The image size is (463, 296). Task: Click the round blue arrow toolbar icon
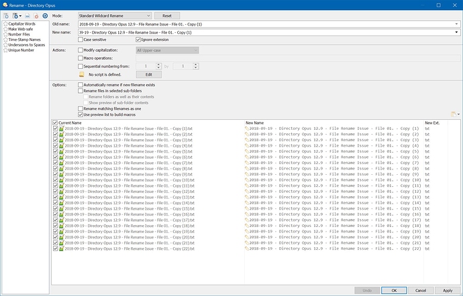pyautogui.click(x=45, y=16)
